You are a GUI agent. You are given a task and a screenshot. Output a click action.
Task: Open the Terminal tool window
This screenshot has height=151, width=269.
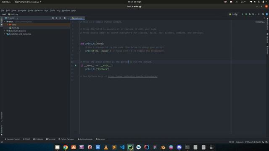coord(50,139)
